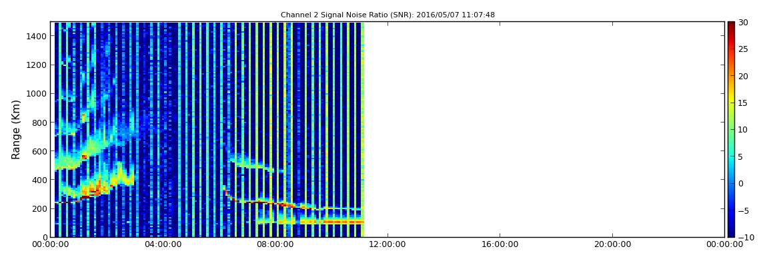767x271 pixels.
Task: Click the colorbar label −5
Action: point(742,211)
